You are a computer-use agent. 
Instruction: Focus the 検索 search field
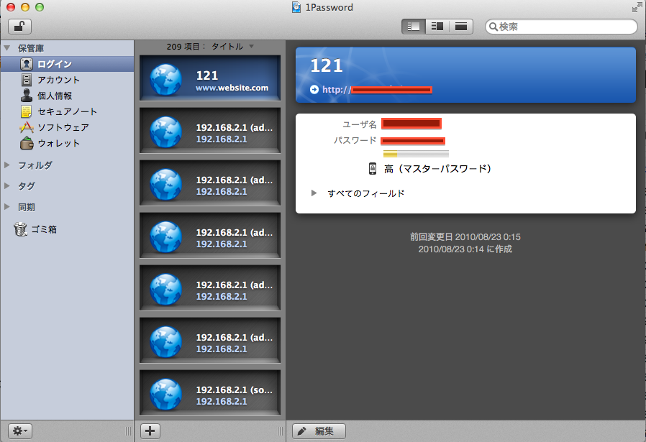561,27
